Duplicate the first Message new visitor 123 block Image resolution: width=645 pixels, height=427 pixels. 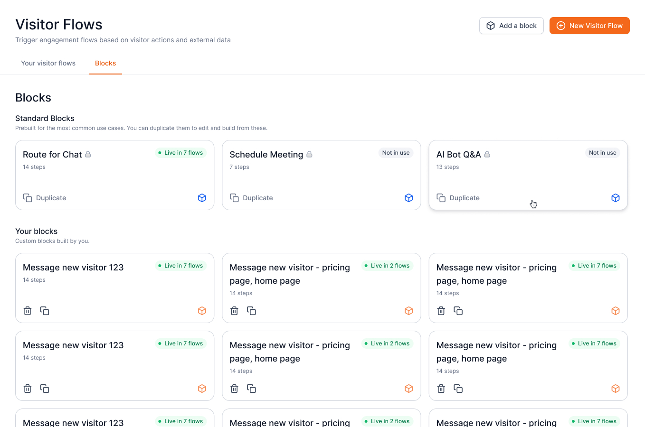45,311
